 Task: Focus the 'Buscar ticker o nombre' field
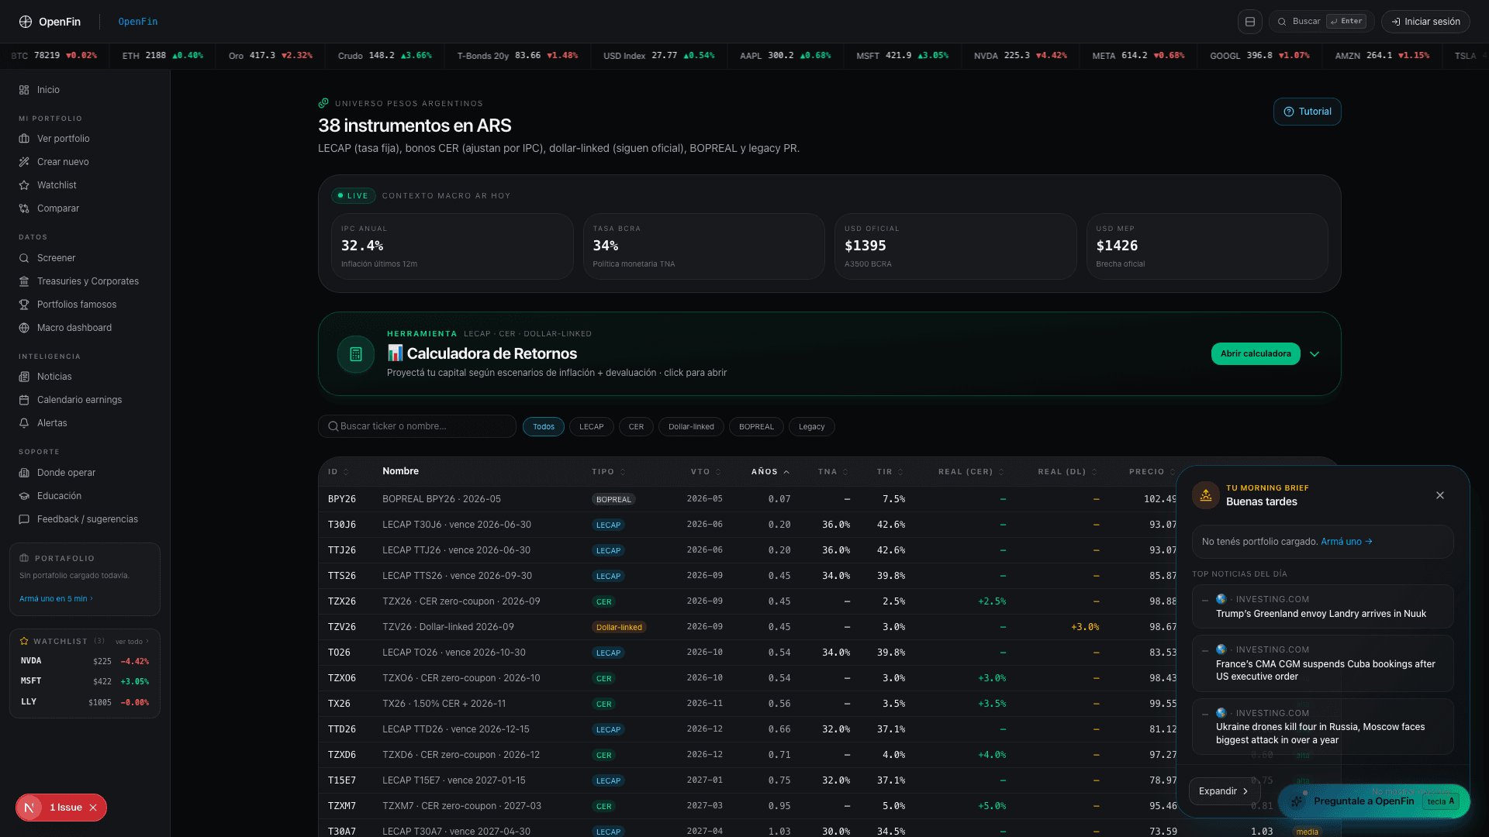[417, 426]
